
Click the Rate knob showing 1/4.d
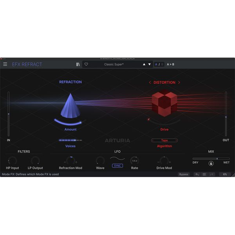(135, 161)
